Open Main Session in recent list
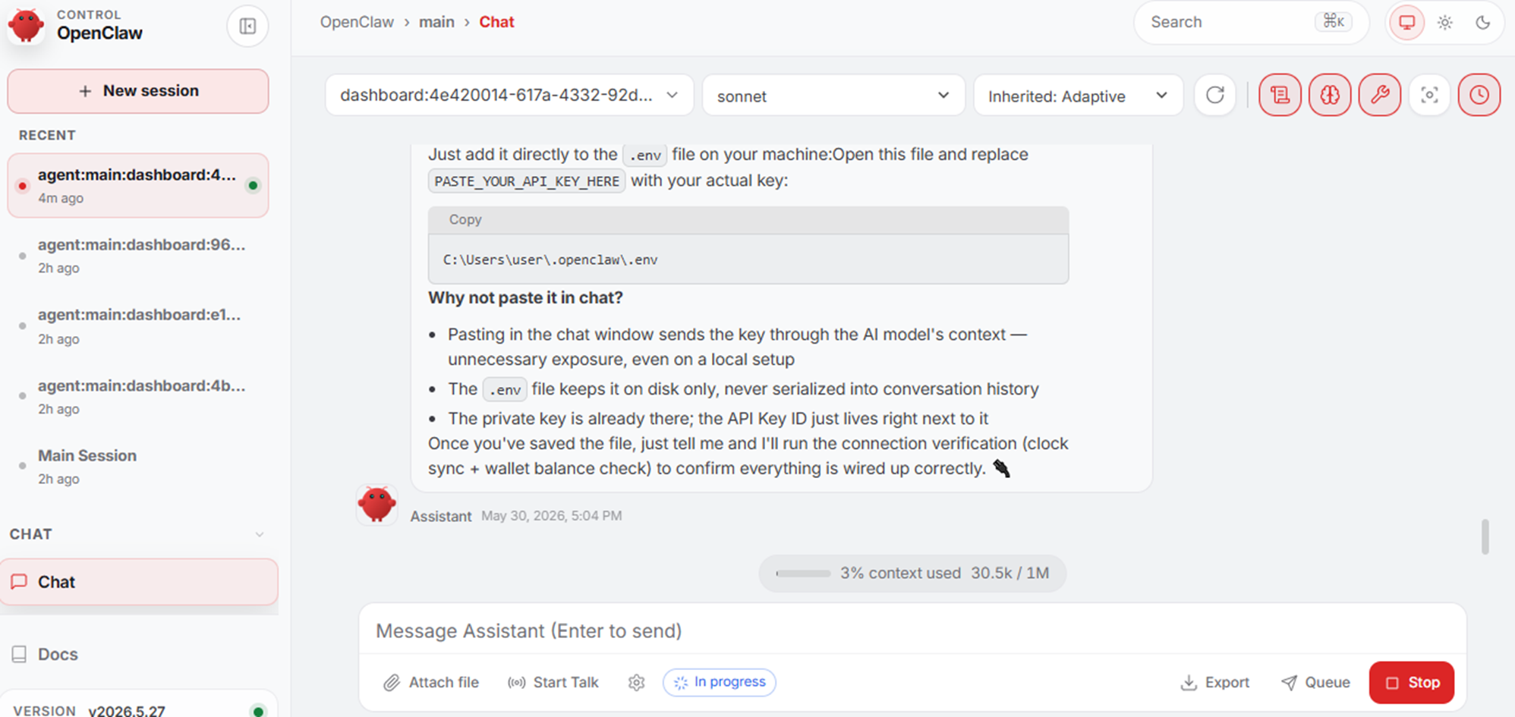This screenshot has height=717, width=1515. pyautogui.click(x=138, y=467)
